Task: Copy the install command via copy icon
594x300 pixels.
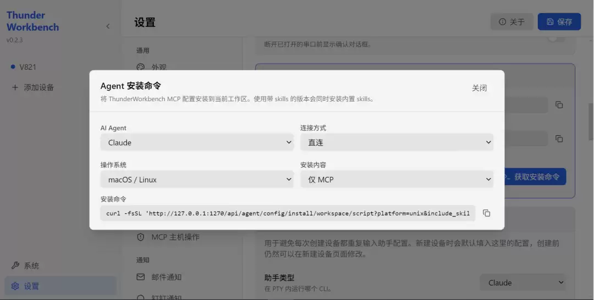Action: click(x=486, y=213)
